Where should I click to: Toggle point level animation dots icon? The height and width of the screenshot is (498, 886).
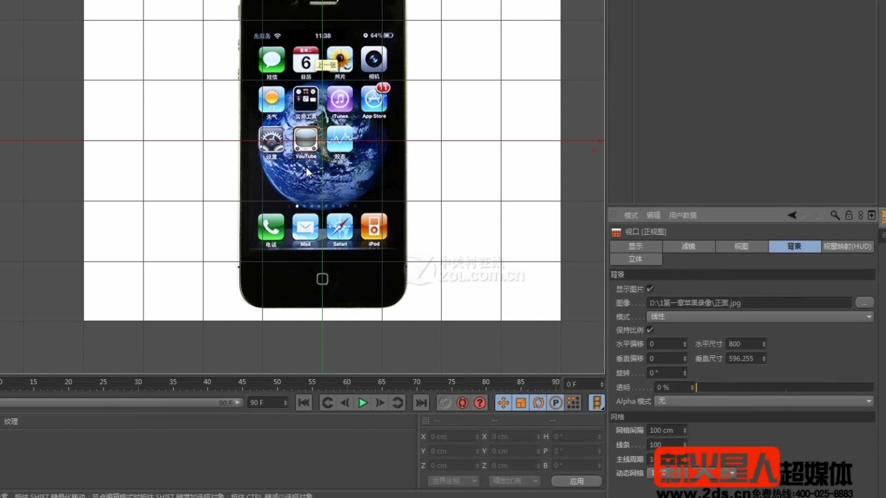(x=573, y=403)
